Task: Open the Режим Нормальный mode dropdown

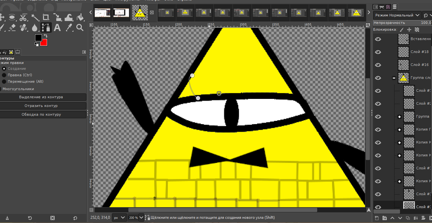Action: [397, 15]
